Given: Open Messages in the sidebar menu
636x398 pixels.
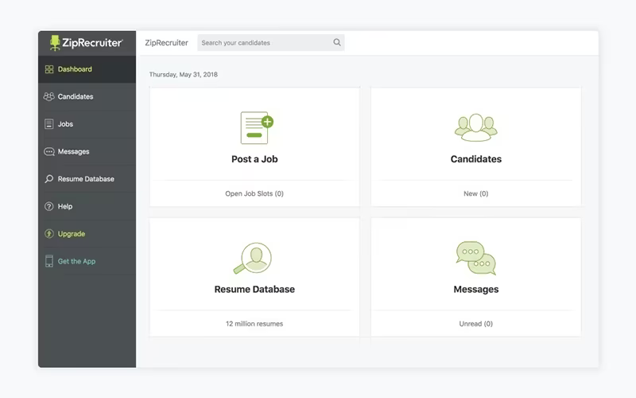Looking at the screenshot, I should coord(87,151).
